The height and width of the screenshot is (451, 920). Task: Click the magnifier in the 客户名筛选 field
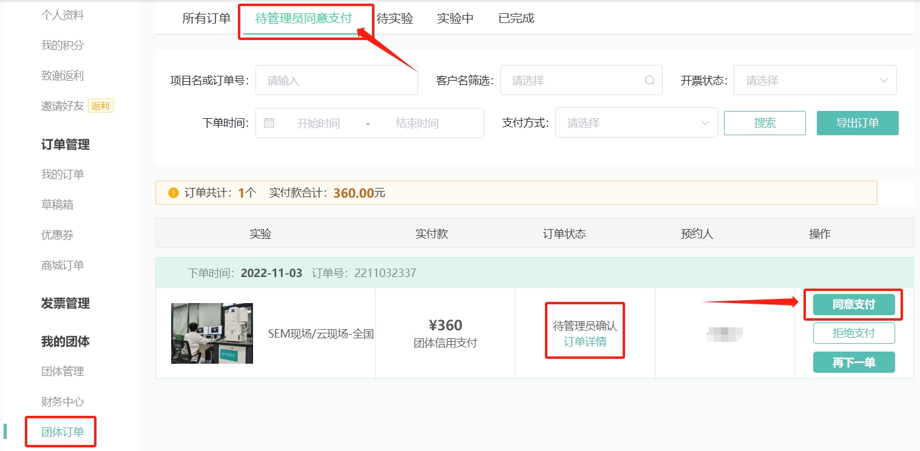[x=649, y=80]
